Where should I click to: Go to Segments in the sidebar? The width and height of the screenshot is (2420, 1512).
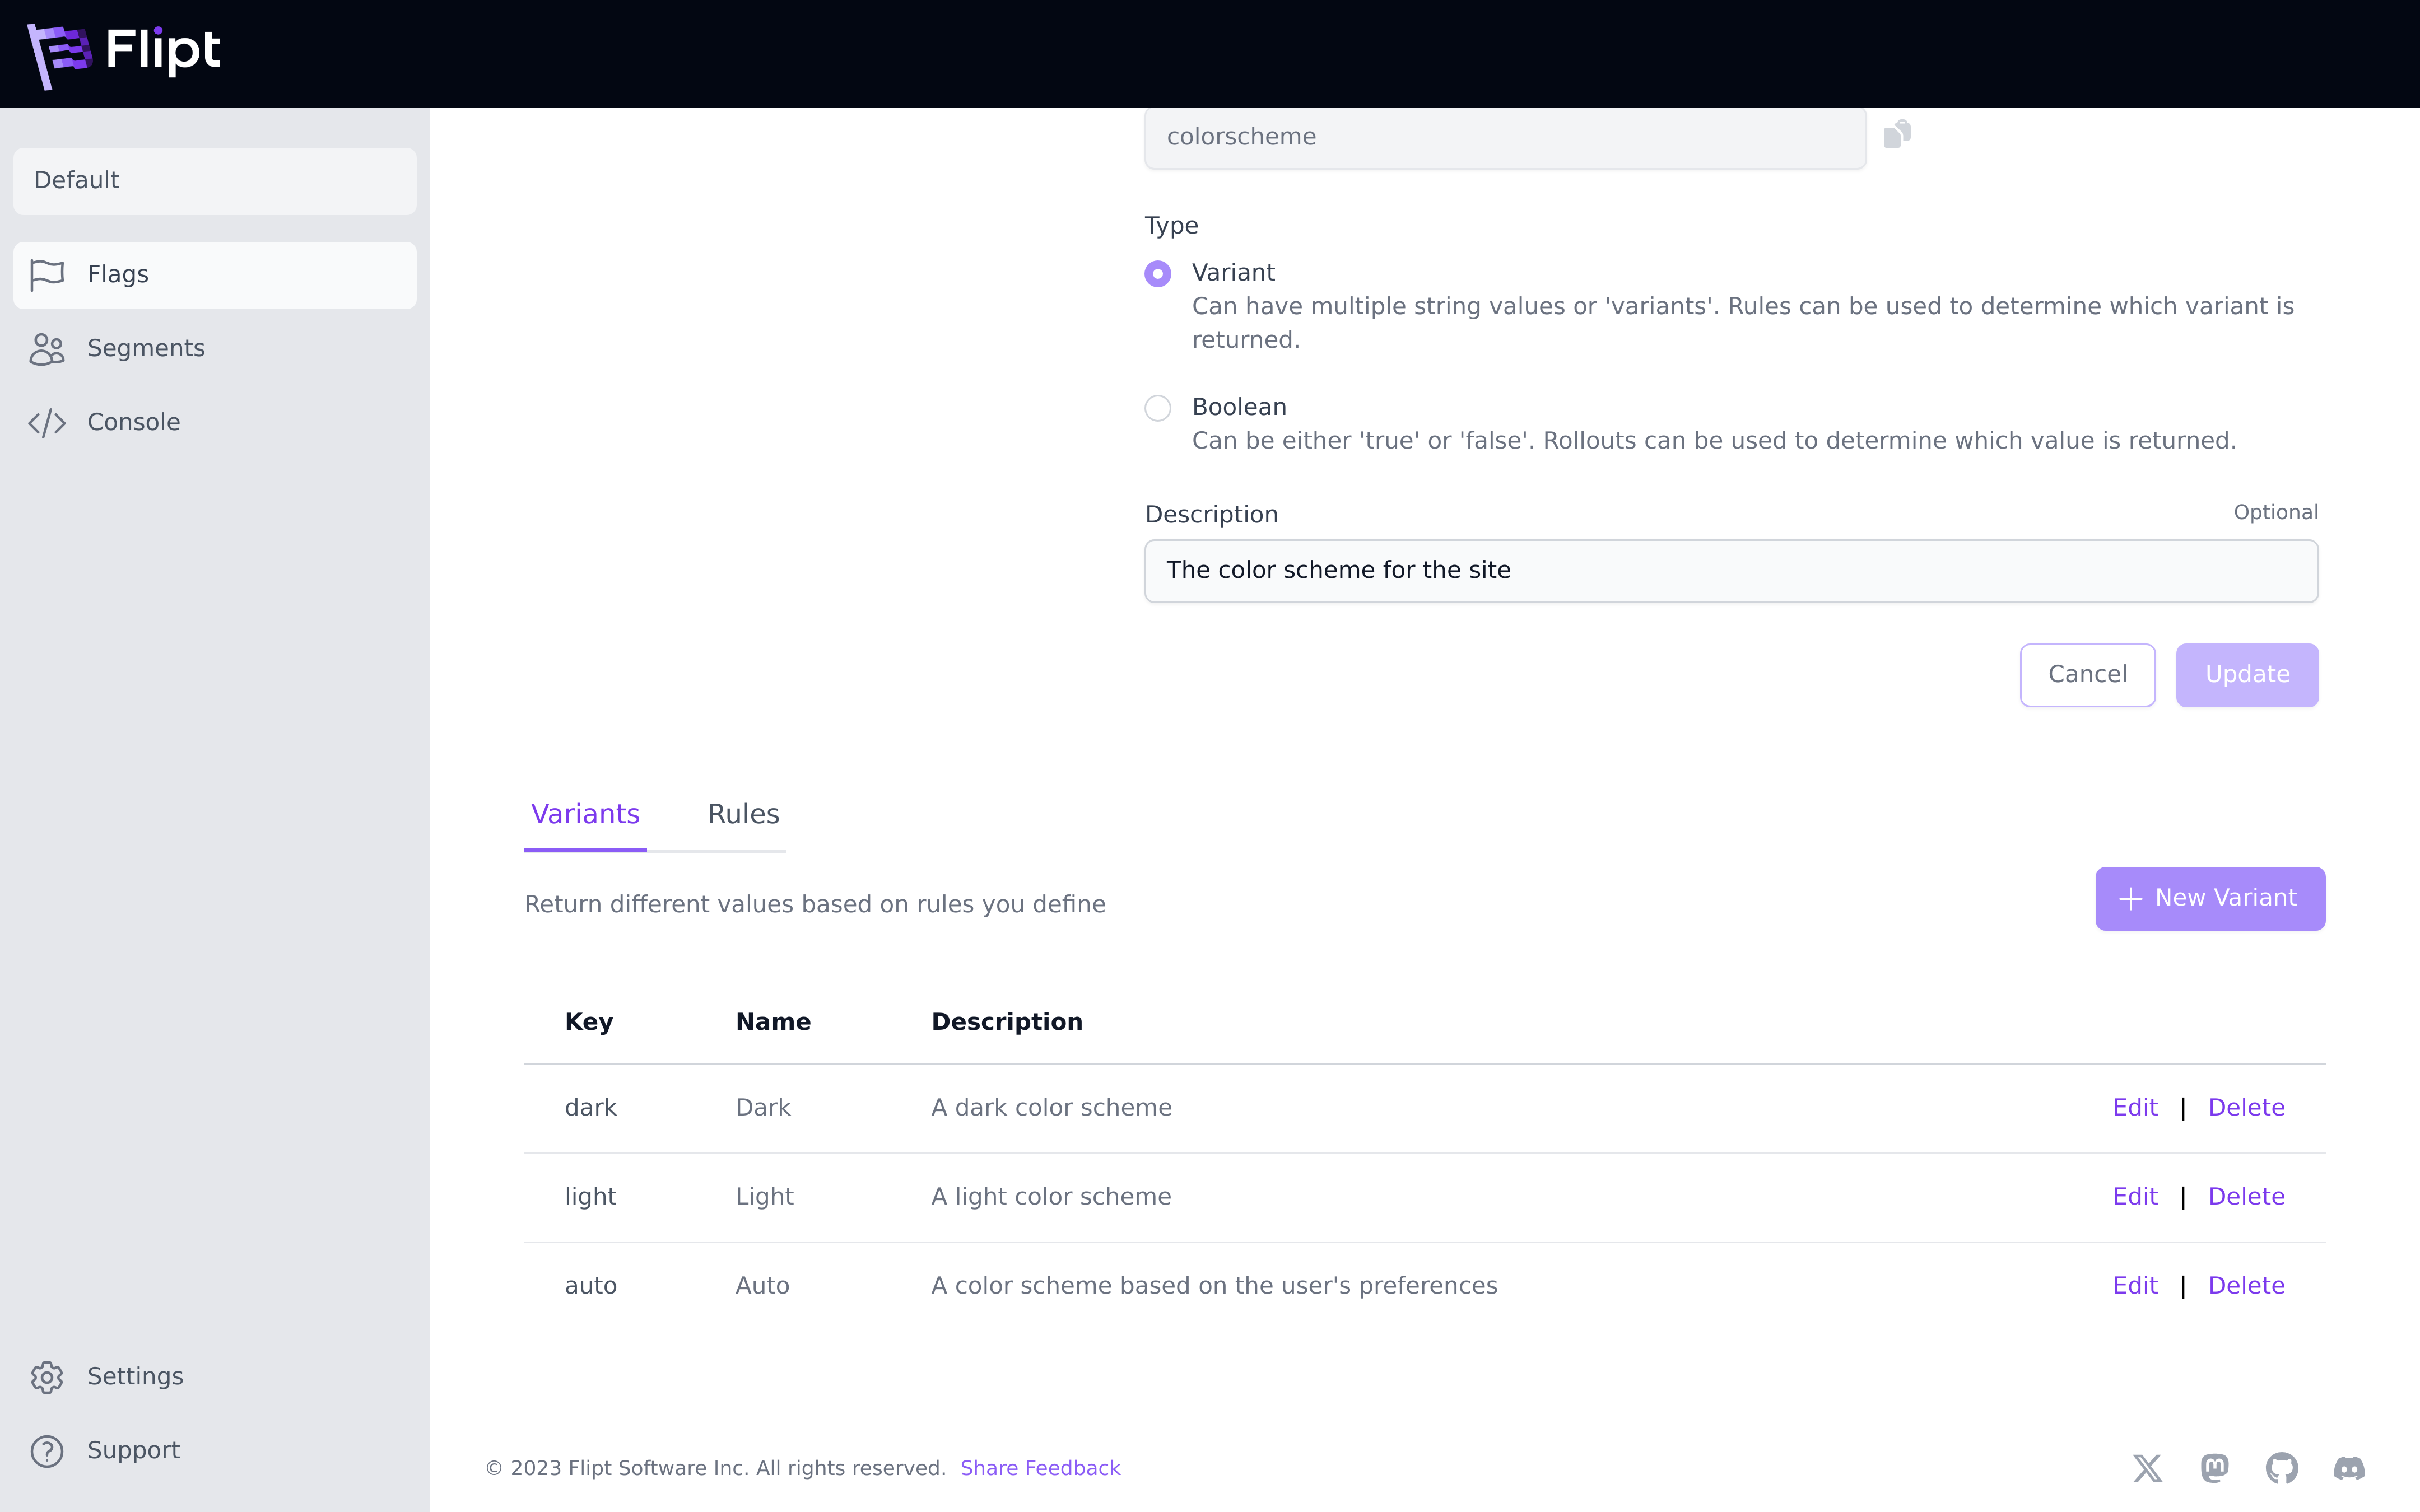145,348
